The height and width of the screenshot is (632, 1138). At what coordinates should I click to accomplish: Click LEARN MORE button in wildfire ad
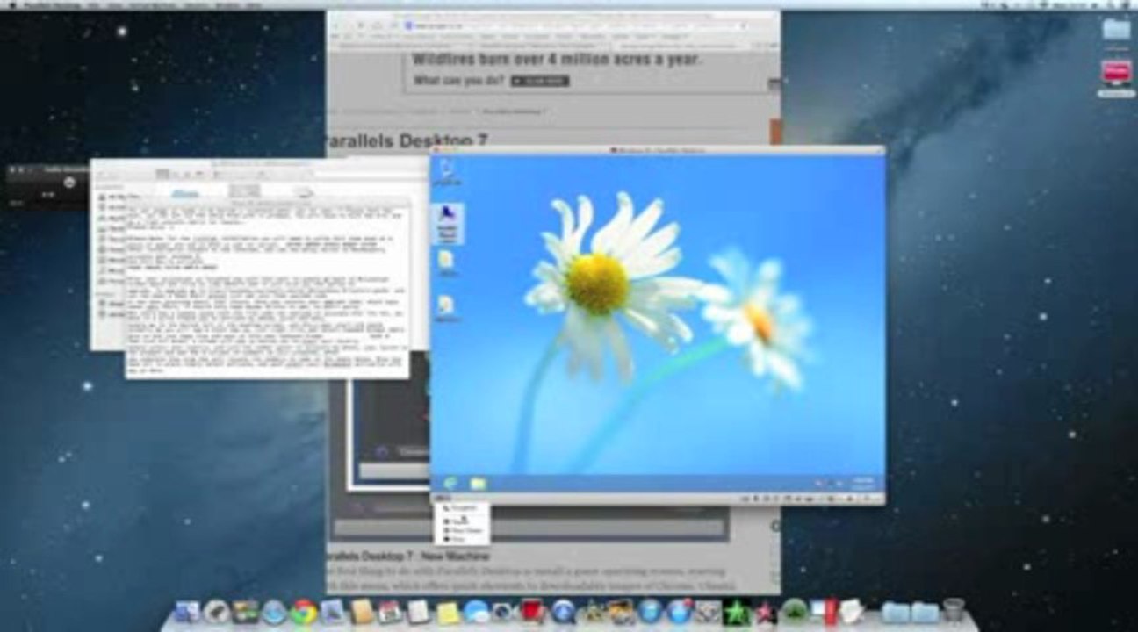tap(540, 81)
